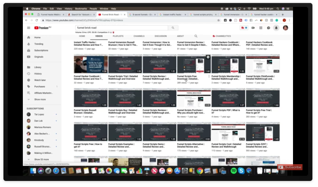The height and width of the screenshot is (187, 318).
Task: Launch Spotify from the Dock
Action: pos(234,171)
